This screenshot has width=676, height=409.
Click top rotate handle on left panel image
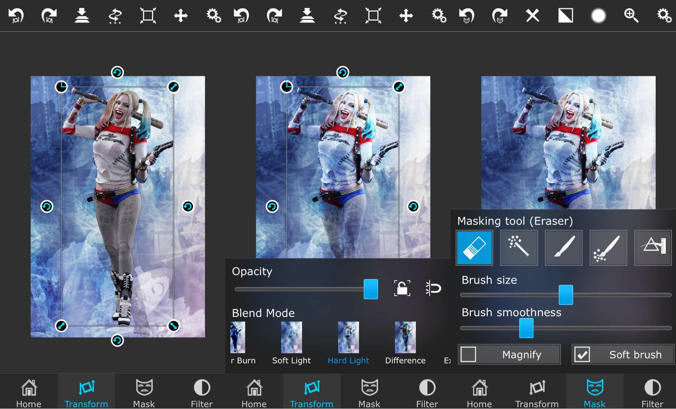pyautogui.click(x=117, y=72)
